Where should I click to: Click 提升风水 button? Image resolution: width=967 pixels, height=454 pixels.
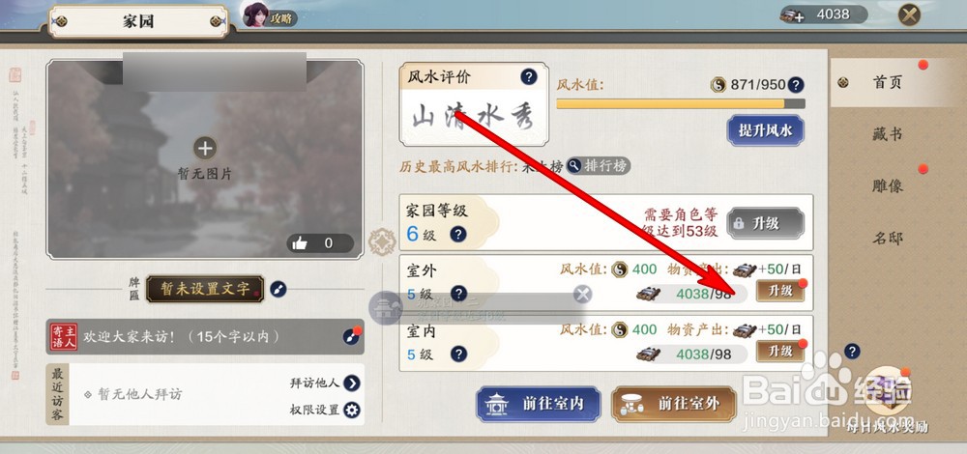coord(765,130)
